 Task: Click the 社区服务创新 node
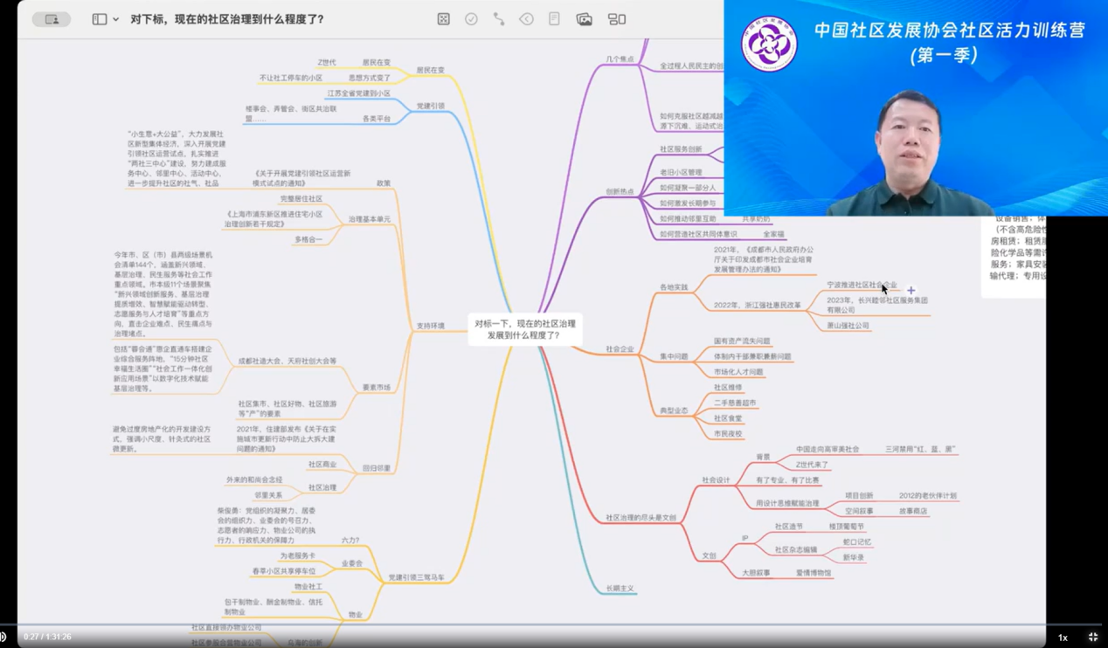coord(681,149)
